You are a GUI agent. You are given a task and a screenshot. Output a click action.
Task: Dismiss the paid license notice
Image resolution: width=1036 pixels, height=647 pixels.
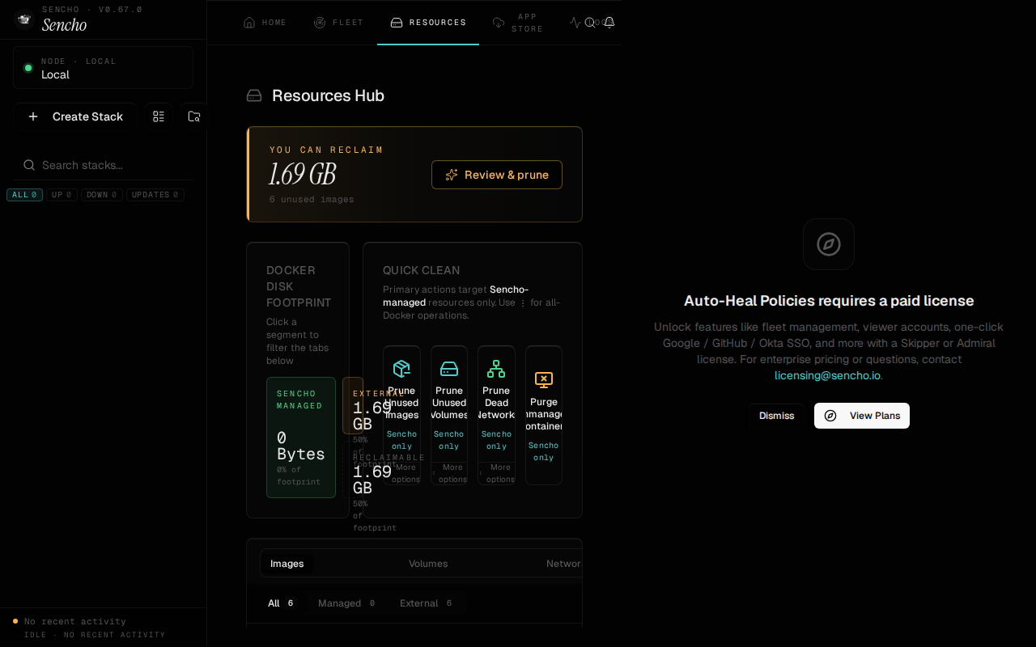point(777,416)
